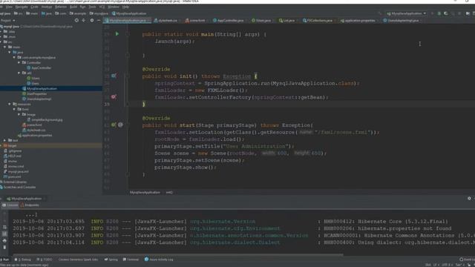
Task: Collapse the image folder in the tree
Action: (x=19, y=114)
